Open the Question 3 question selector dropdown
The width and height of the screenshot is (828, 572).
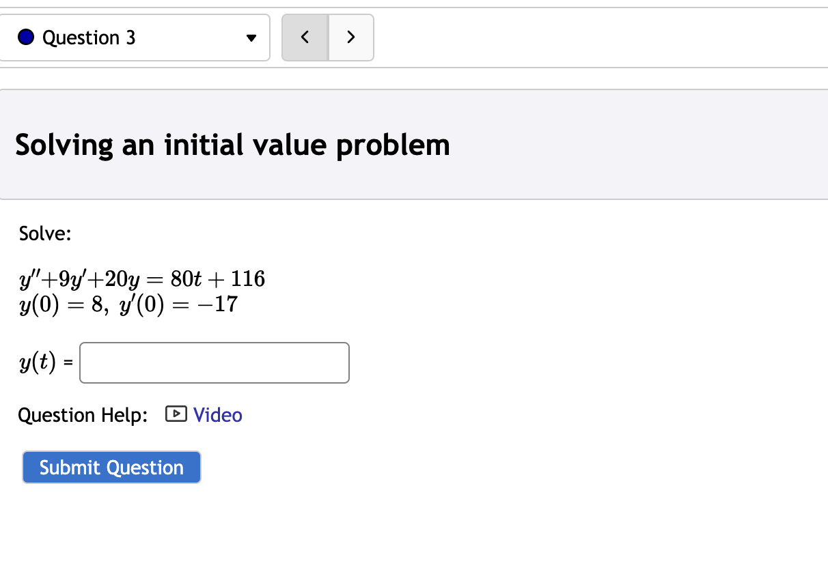click(x=135, y=38)
